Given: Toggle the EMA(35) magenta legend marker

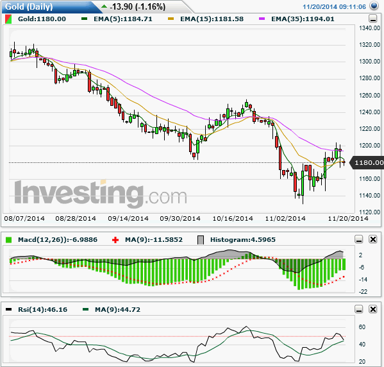Looking at the screenshot, I should pos(262,19).
